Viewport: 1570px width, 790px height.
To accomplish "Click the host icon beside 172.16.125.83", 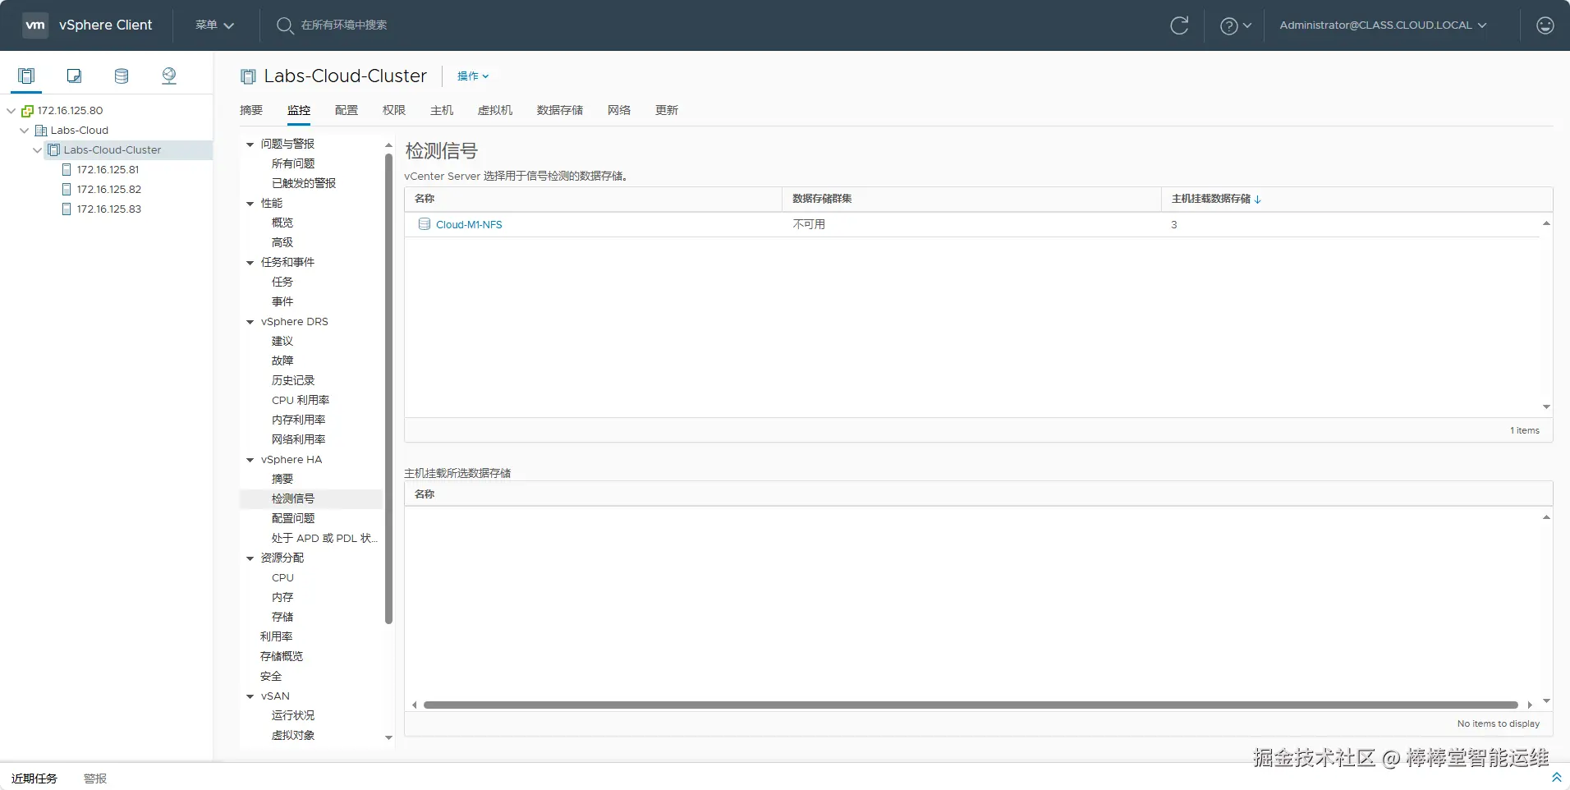I will [67, 209].
